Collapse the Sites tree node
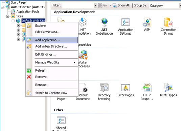 coord(8,16)
